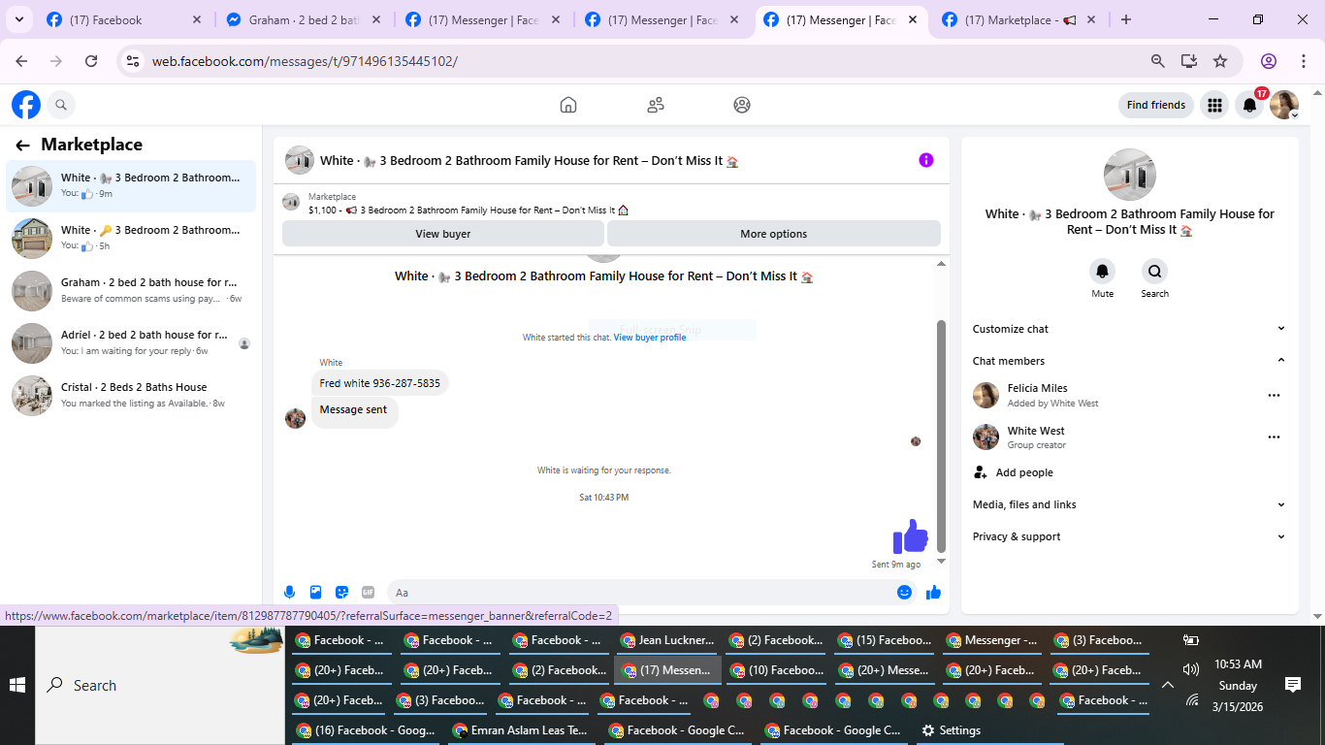1325x745 pixels.
Task: Open the Facebook home logo
Action: point(26,105)
